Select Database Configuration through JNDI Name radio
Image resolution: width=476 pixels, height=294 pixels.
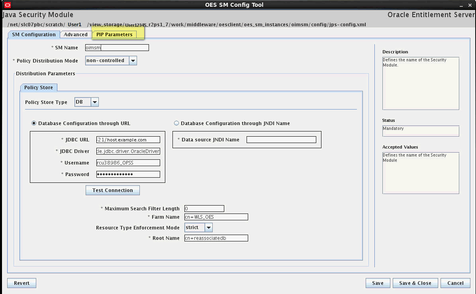click(x=176, y=123)
